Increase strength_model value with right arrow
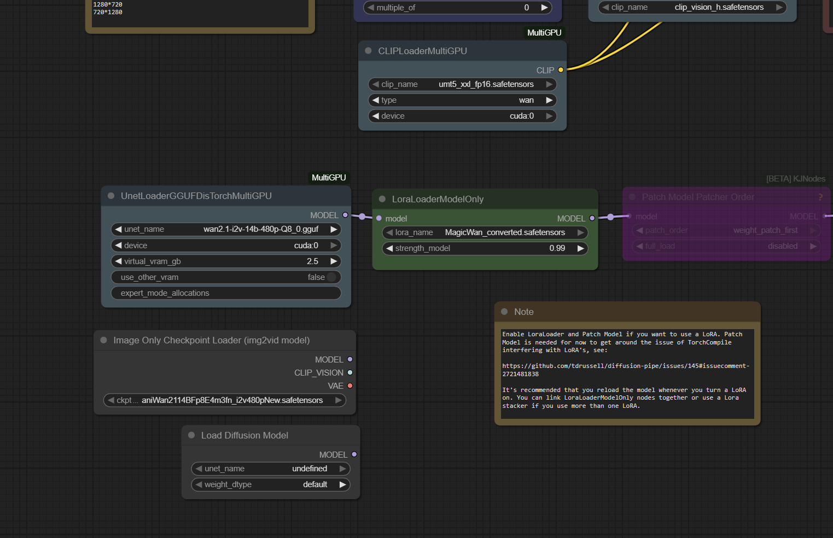The image size is (833, 538). pos(580,248)
